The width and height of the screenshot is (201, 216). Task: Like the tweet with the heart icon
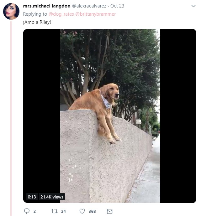coord(82,211)
